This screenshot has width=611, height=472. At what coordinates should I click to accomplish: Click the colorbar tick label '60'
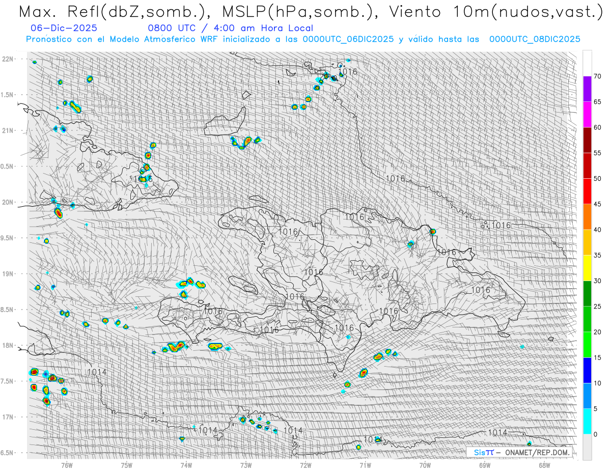(597, 127)
